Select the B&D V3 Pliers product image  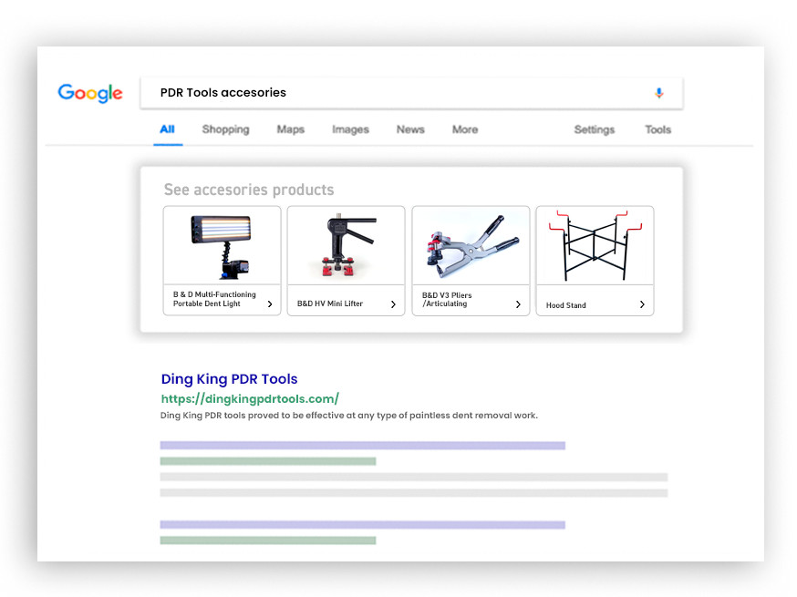471,246
